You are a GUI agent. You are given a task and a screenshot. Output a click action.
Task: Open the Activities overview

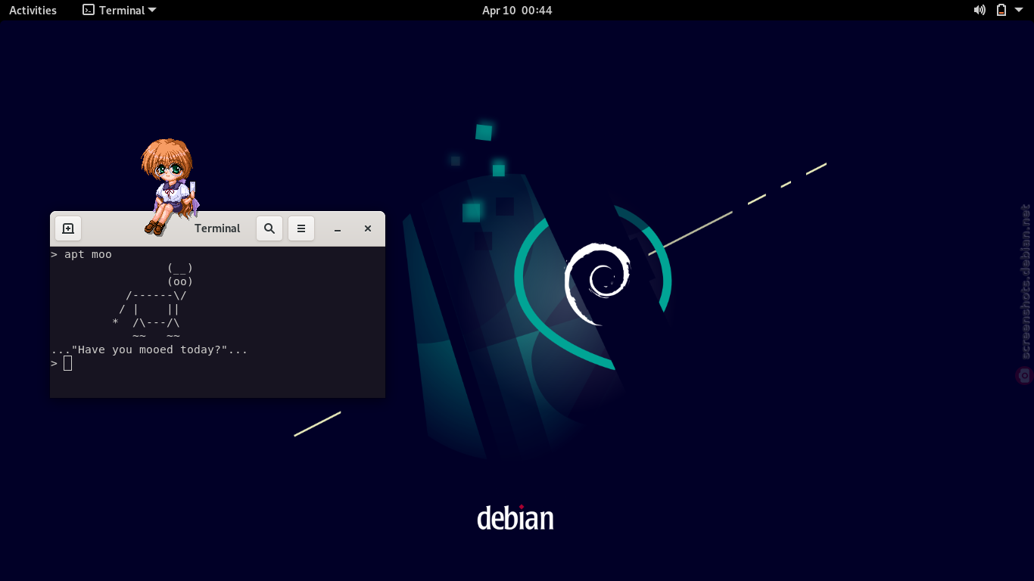33,10
